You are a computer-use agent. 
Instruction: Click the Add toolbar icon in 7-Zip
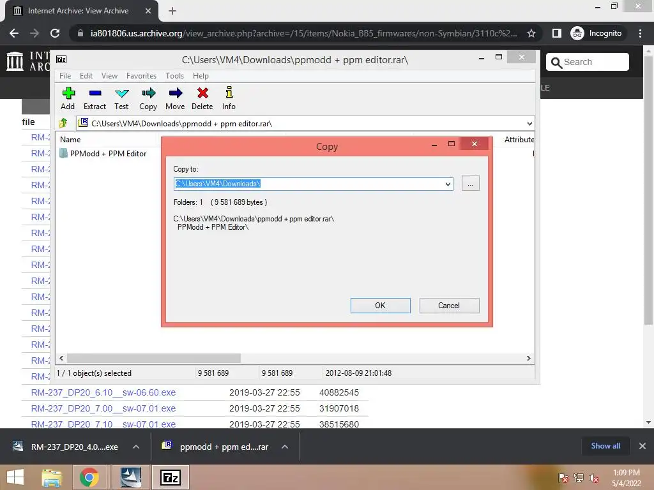[68, 98]
